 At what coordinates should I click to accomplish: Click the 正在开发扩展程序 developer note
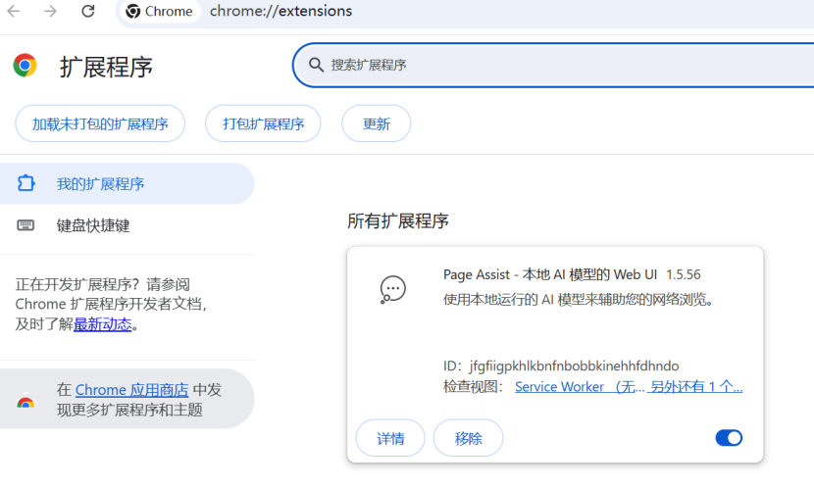coord(111,305)
